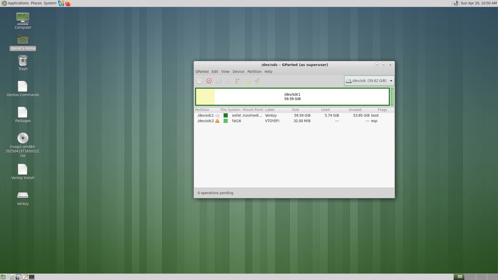
Task: Select the /dev/sdc1 row in partition list
Action: click(x=294, y=116)
